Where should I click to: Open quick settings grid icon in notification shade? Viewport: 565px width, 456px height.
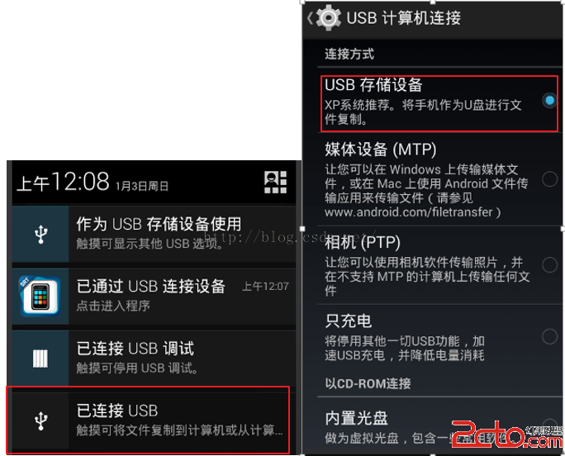(x=275, y=182)
